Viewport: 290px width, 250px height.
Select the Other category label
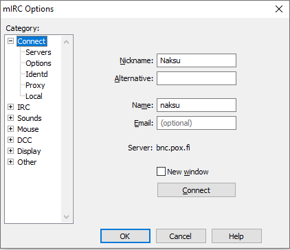click(x=27, y=162)
